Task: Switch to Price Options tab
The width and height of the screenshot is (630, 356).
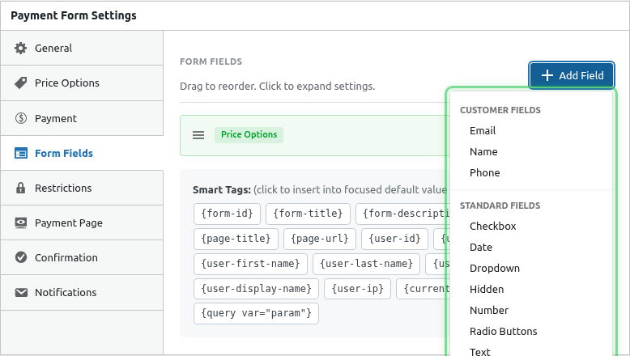Action: pyautogui.click(x=82, y=83)
